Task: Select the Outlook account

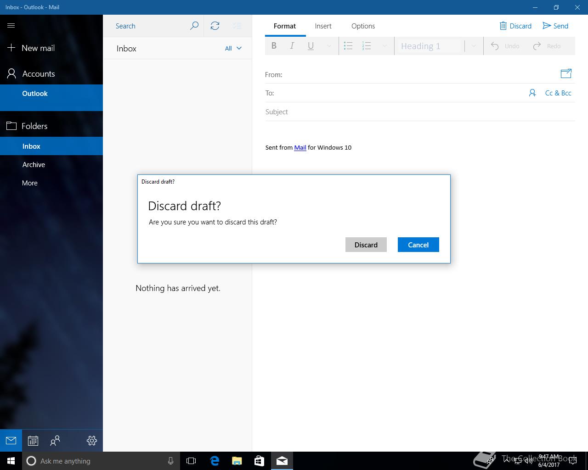Action: click(51, 97)
